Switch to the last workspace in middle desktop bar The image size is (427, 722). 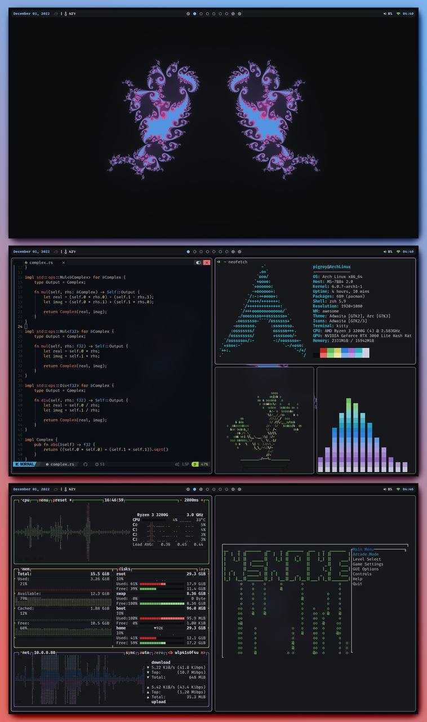pyautogui.click(x=239, y=252)
